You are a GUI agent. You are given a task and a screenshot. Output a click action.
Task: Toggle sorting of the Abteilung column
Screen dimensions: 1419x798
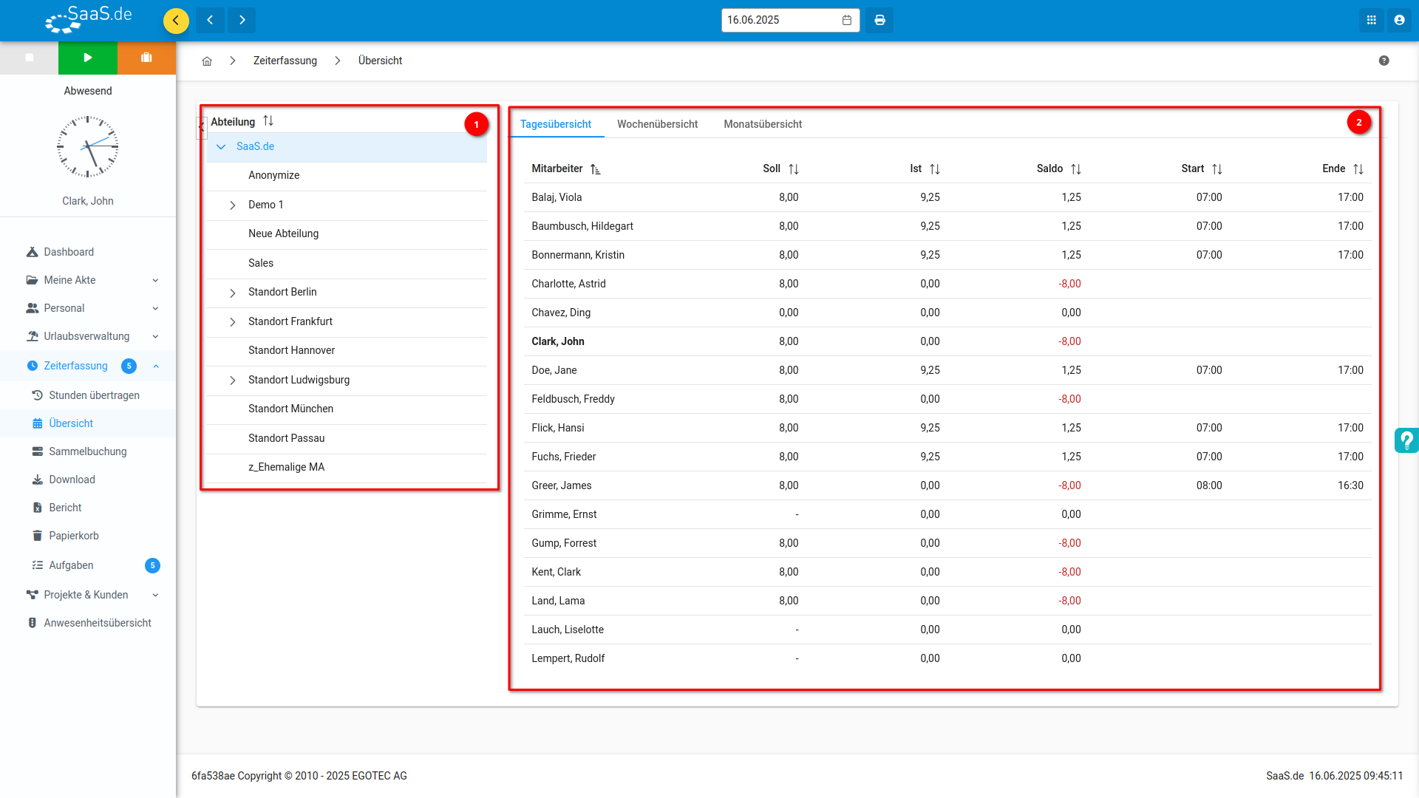[268, 121]
